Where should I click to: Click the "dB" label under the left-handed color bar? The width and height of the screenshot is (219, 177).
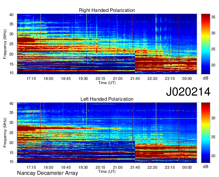pos(205,166)
